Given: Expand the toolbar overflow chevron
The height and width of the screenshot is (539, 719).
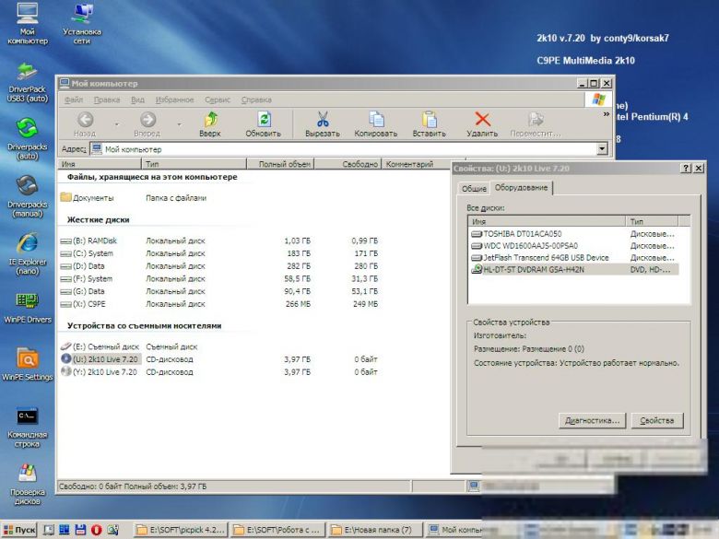Looking at the screenshot, I should (607, 113).
